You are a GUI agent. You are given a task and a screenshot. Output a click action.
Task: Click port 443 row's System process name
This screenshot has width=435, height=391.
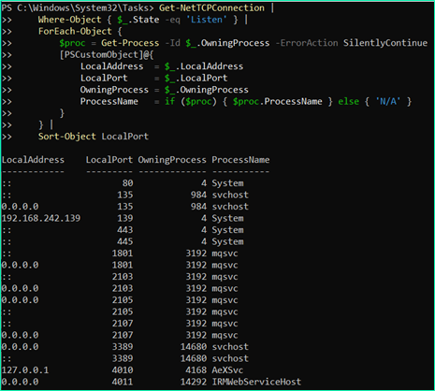(x=227, y=230)
